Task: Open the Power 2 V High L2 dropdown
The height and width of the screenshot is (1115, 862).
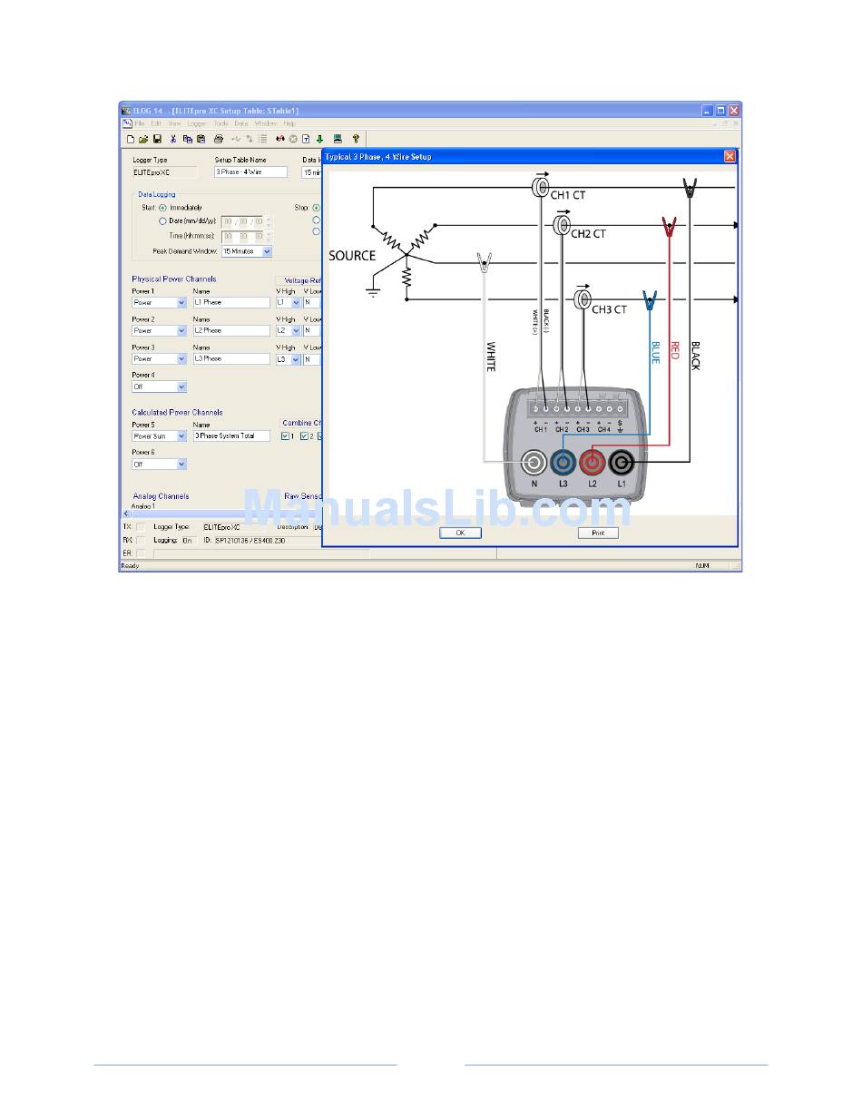Action: point(295,330)
